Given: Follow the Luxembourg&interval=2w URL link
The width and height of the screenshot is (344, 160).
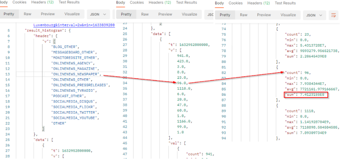Looking at the screenshot, I should pyautogui.click(x=74, y=25).
